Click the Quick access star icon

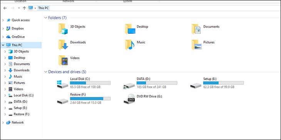coord(8,20)
